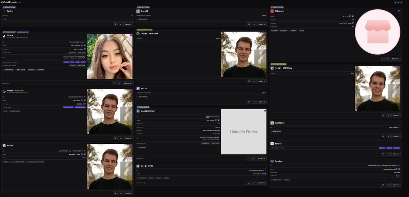The height and width of the screenshot is (197, 409).
Task: Open the note icon on TikTok card
Action: point(114,83)
